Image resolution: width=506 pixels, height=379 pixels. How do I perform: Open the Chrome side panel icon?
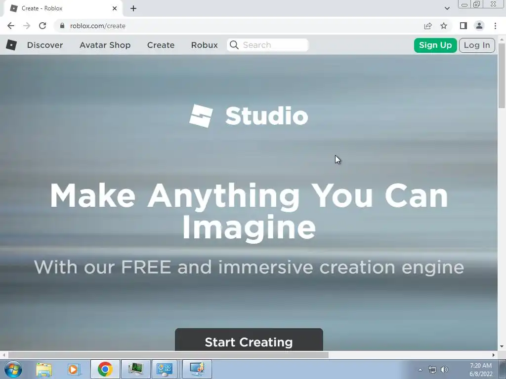click(x=464, y=26)
